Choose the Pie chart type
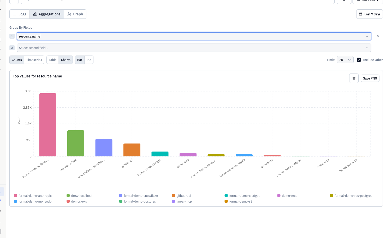Viewport: 386px width, 238px height. click(x=89, y=60)
